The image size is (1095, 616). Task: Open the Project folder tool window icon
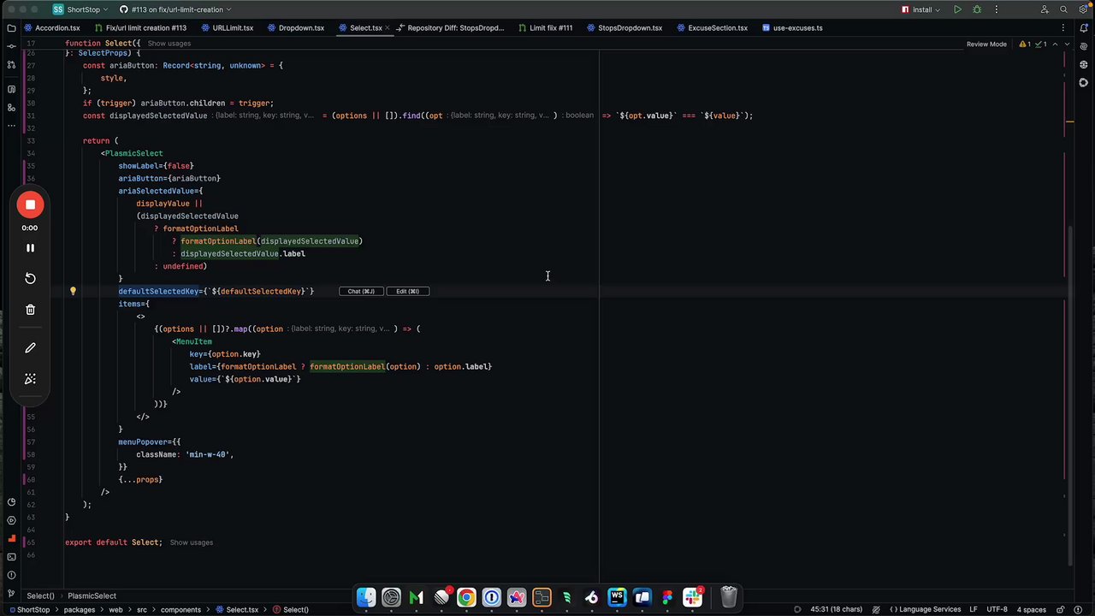pyautogui.click(x=11, y=28)
